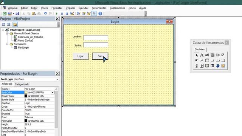Click View Object icon in Project panel
This screenshot has width=242, height=136.
coord(9,24)
